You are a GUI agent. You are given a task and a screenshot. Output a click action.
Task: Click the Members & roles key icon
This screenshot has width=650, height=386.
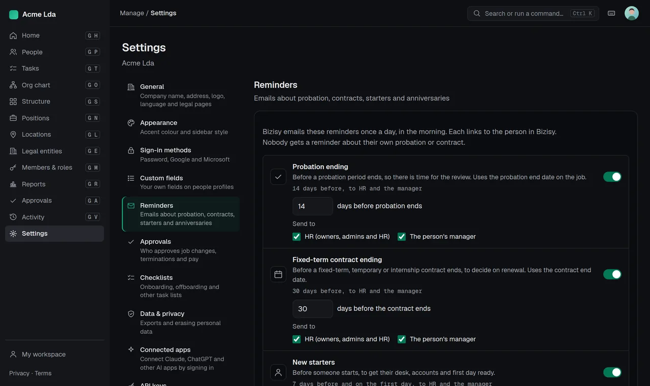(x=13, y=168)
